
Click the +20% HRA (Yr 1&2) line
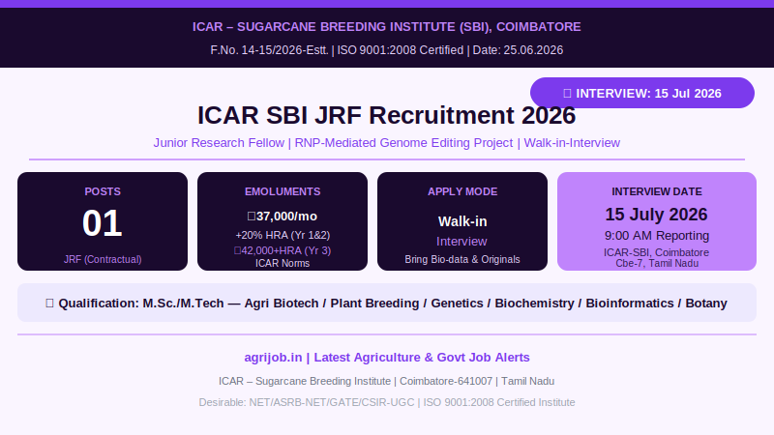point(283,235)
